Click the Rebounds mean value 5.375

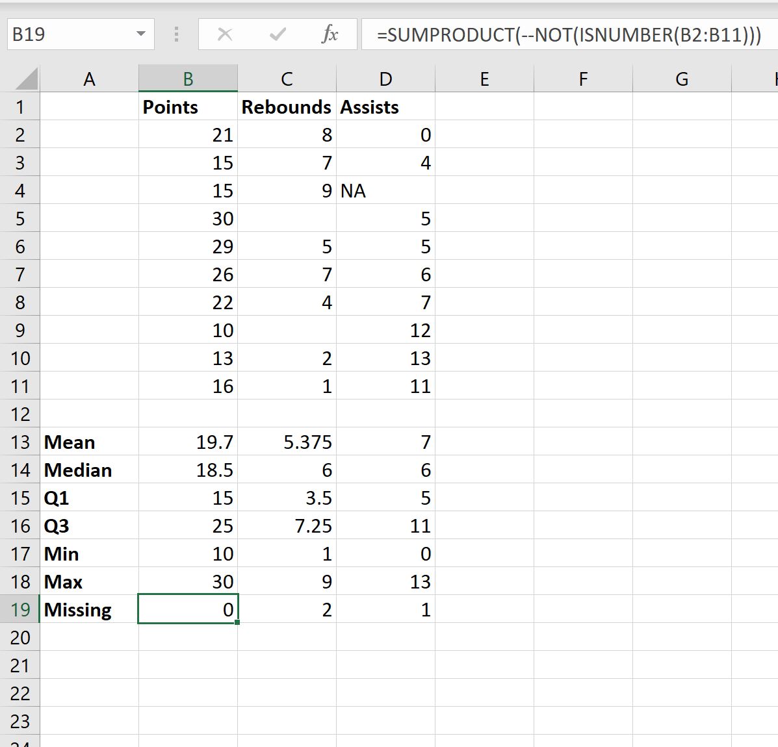click(287, 442)
